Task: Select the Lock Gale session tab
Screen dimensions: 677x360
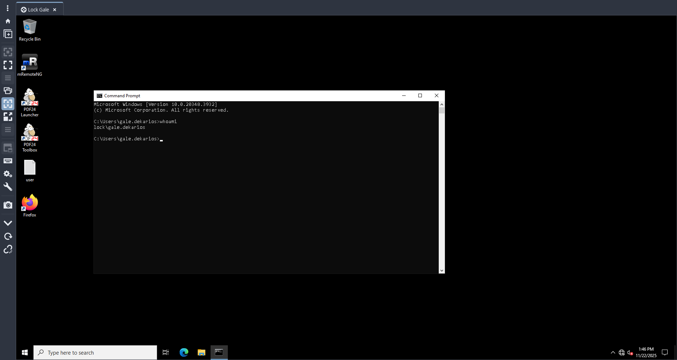Action: 38,10
